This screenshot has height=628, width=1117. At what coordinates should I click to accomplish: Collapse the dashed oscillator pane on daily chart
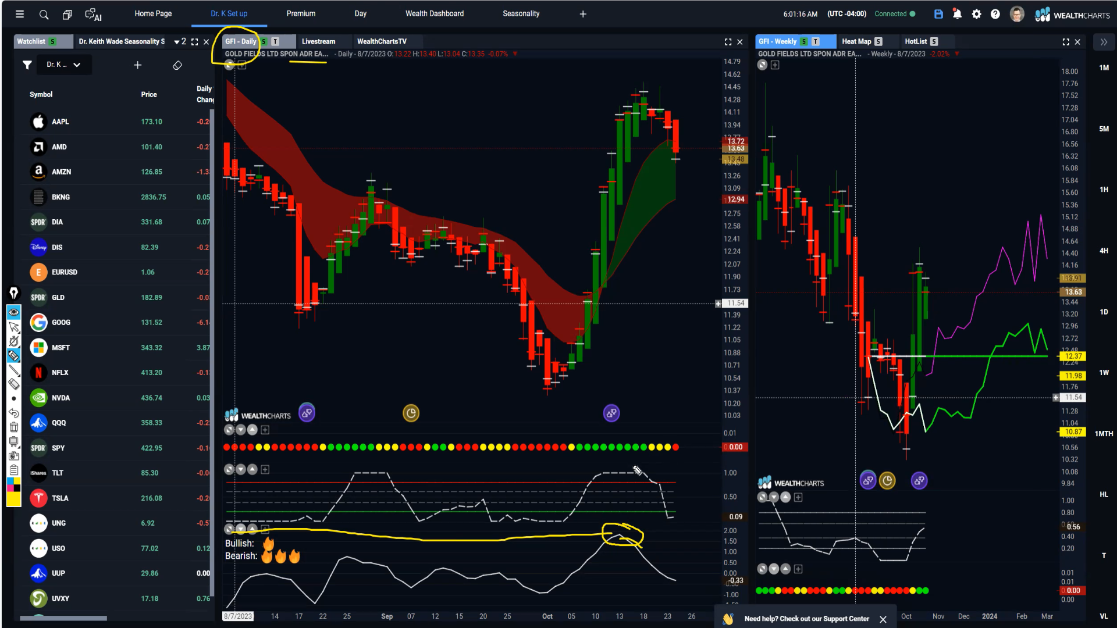(x=229, y=469)
